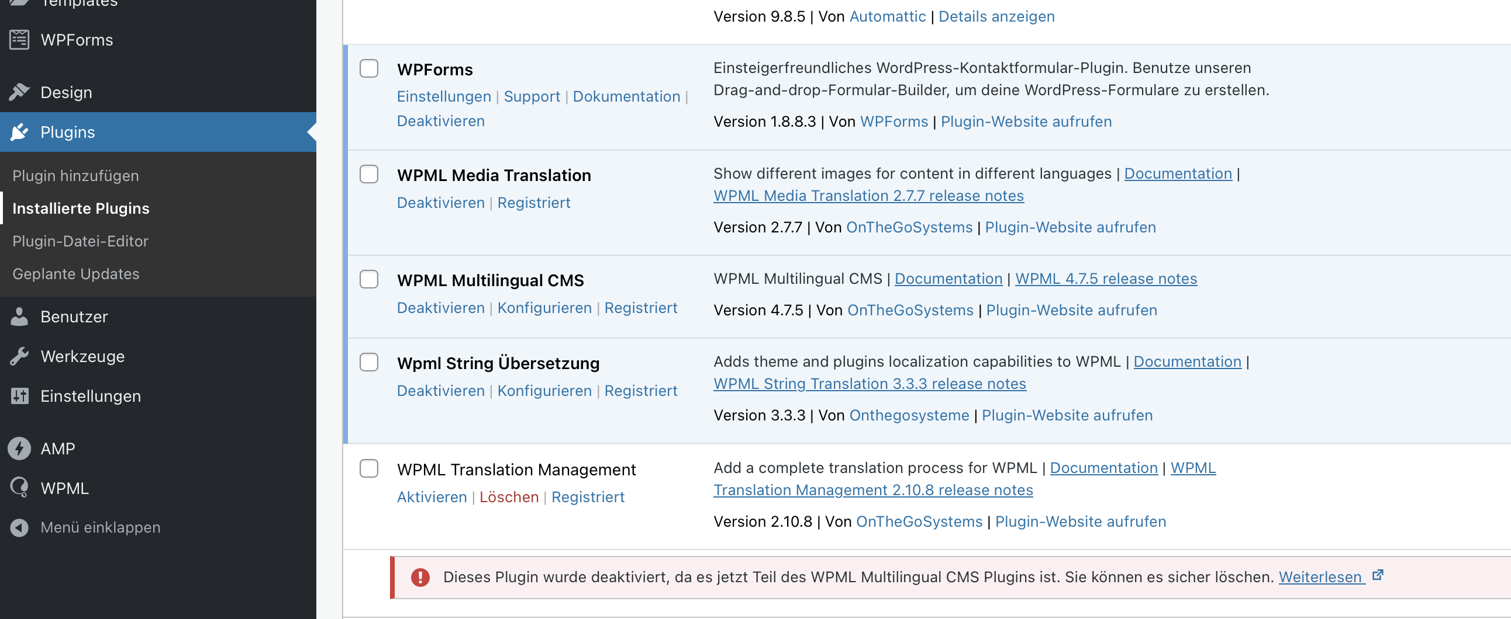Click the WPML logo icon in sidebar
1511x619 pixels.
pos(19,488)
